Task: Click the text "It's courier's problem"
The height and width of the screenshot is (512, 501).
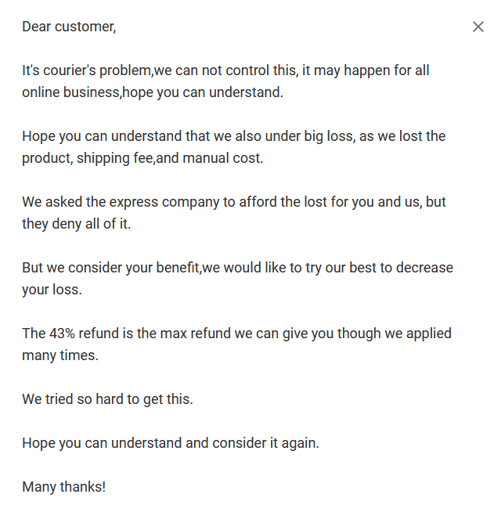Action: coord(87,70)
